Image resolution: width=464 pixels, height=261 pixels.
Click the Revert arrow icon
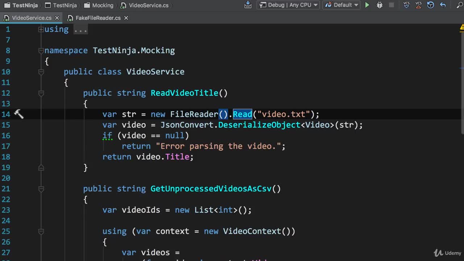click(443, 5)
